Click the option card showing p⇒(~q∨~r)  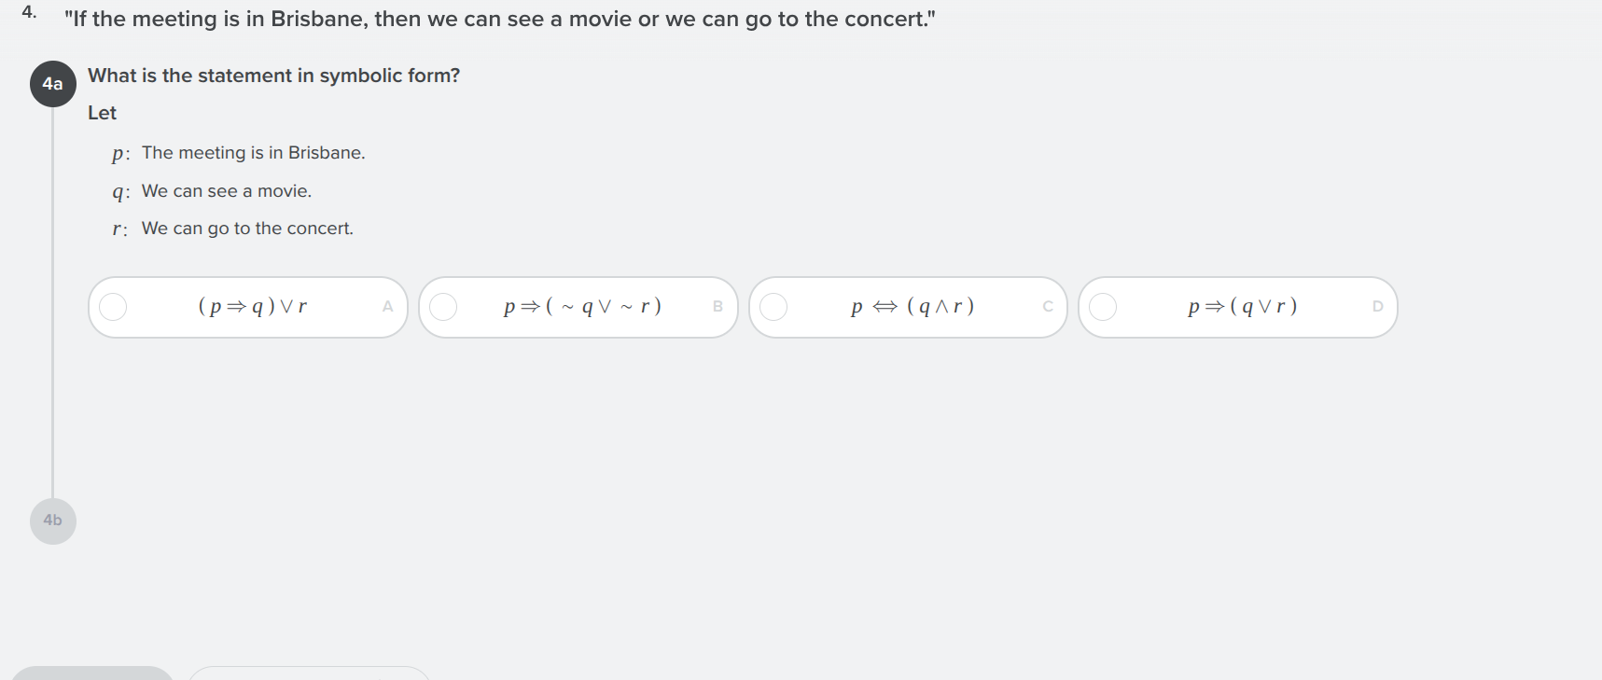click(578, 307)
